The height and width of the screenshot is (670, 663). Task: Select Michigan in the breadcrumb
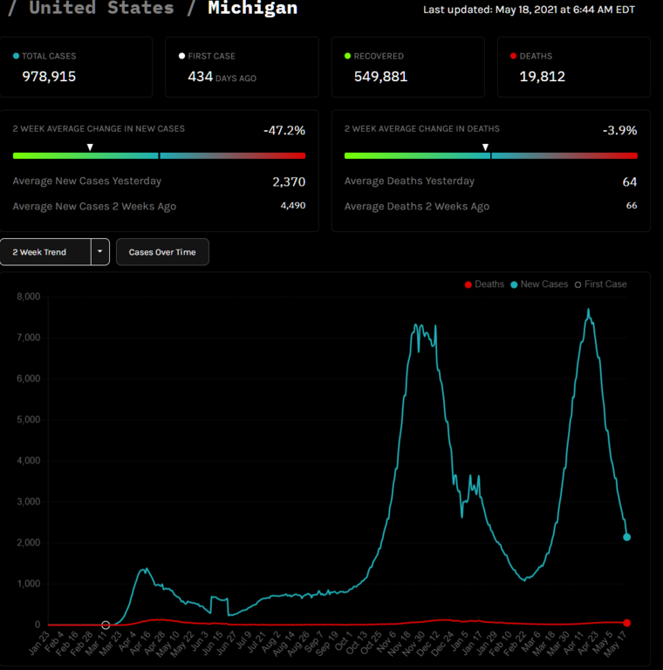(252, 9)
